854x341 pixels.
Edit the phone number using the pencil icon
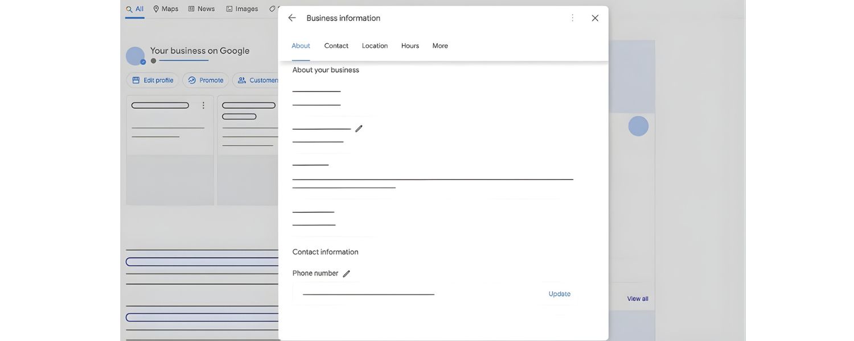[346, 273]
